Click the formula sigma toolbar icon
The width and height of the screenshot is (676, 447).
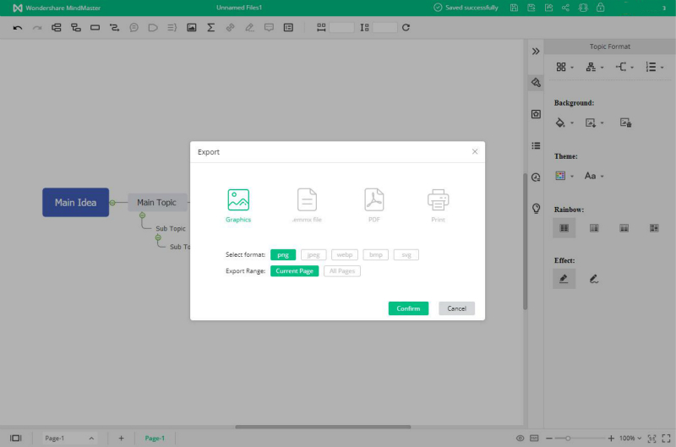click(210, 28)
